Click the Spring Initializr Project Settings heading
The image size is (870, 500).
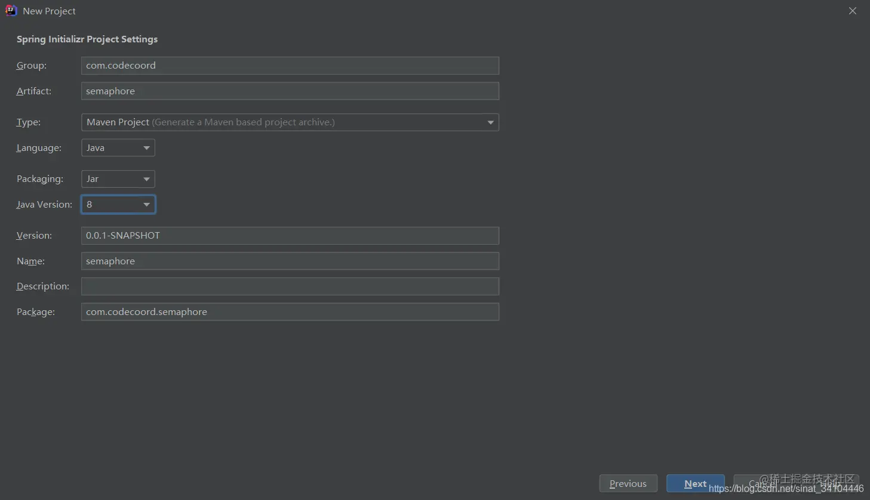87,39
